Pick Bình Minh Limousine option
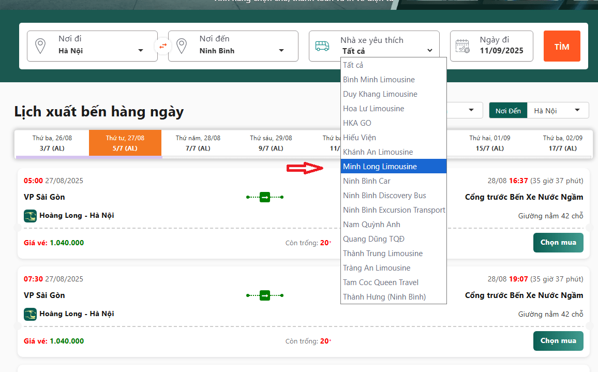 (x=379, y=80)
